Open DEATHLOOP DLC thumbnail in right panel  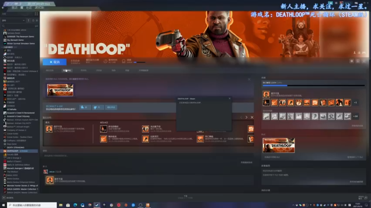point(279,145)
